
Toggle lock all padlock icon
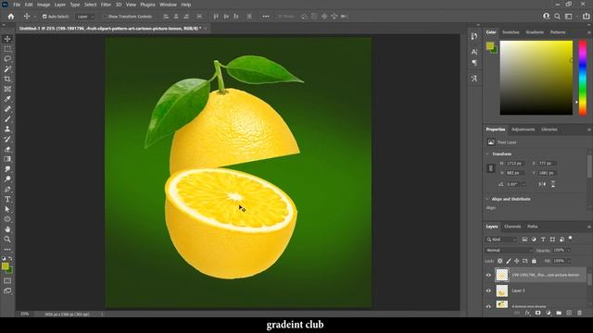point(534,261)
